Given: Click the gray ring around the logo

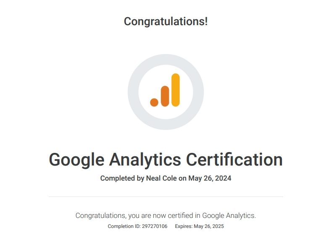Looking at the screenshot, I should (133, 92).
